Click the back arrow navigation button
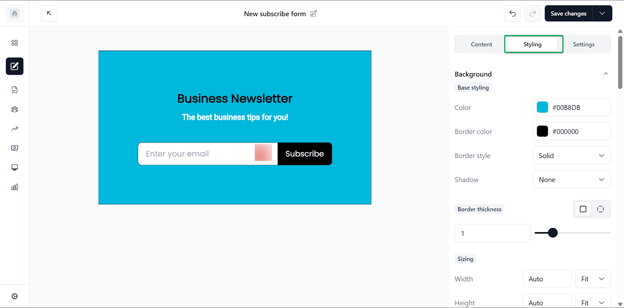Screen dimensions: 624x308 [49, 13]
